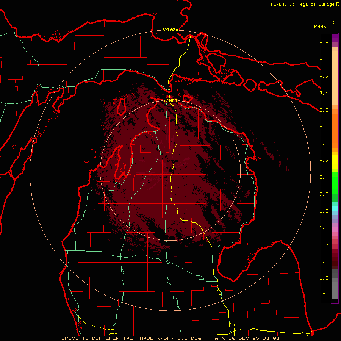Click the TH threshold label on legend
341x341 pixels.
(325, 295)
